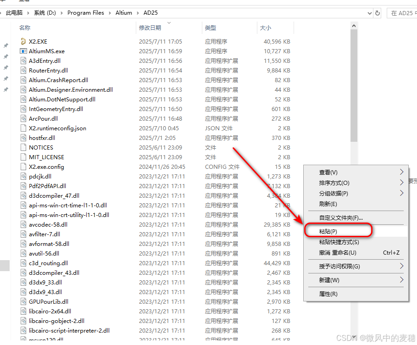This screenshot has width=417, height=345.
Task: Expand the 查看(V) submenu arrow
Action: (x=401, y=172)
